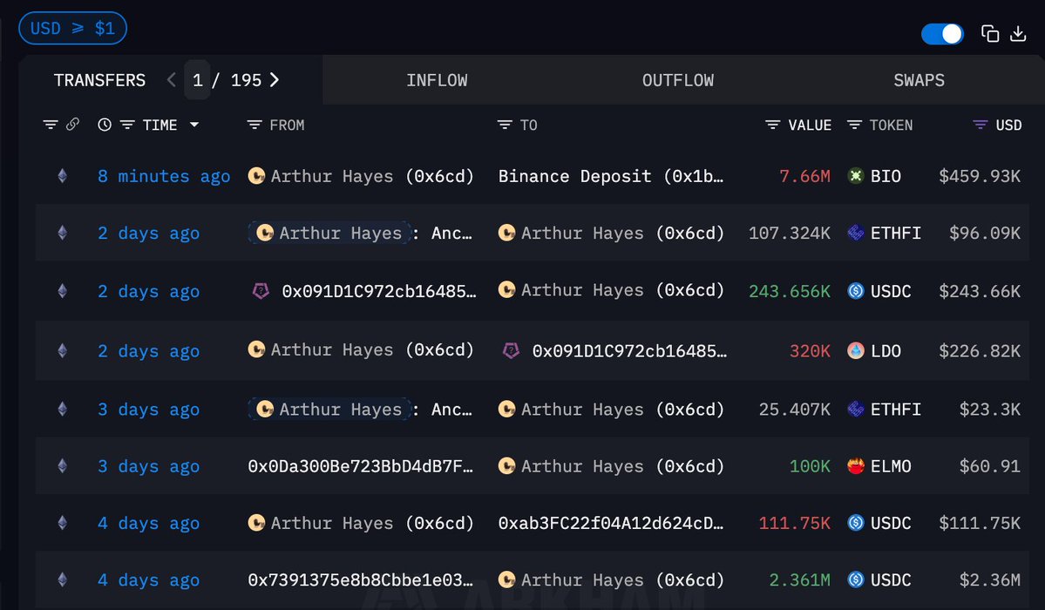Open the TOKEN column filter

coord(854,125)
